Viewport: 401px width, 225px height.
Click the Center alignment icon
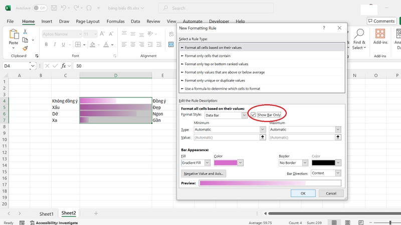(x=133, y=44)
